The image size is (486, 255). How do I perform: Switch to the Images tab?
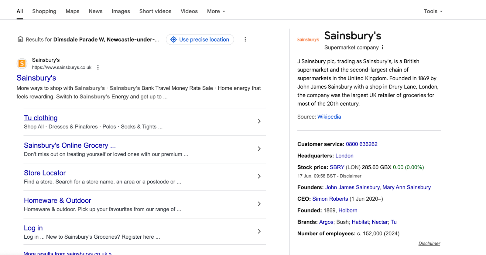pyautogui.click(x=121, y=11)
